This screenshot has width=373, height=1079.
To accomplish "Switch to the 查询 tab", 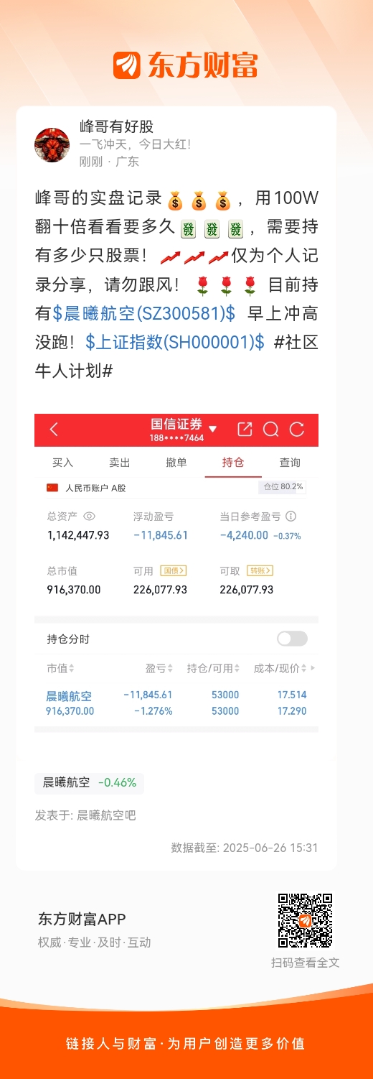I will tap(290, 462).
